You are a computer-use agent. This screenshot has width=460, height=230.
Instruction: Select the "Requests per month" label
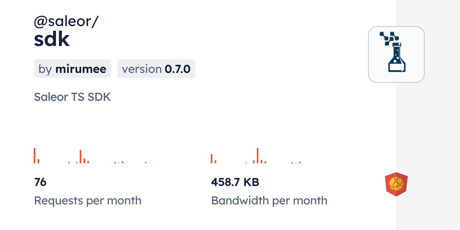pos(88,201)
